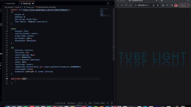Toggle browser side panel
This screenshot has width=191, height=107.
coord(172,5)
